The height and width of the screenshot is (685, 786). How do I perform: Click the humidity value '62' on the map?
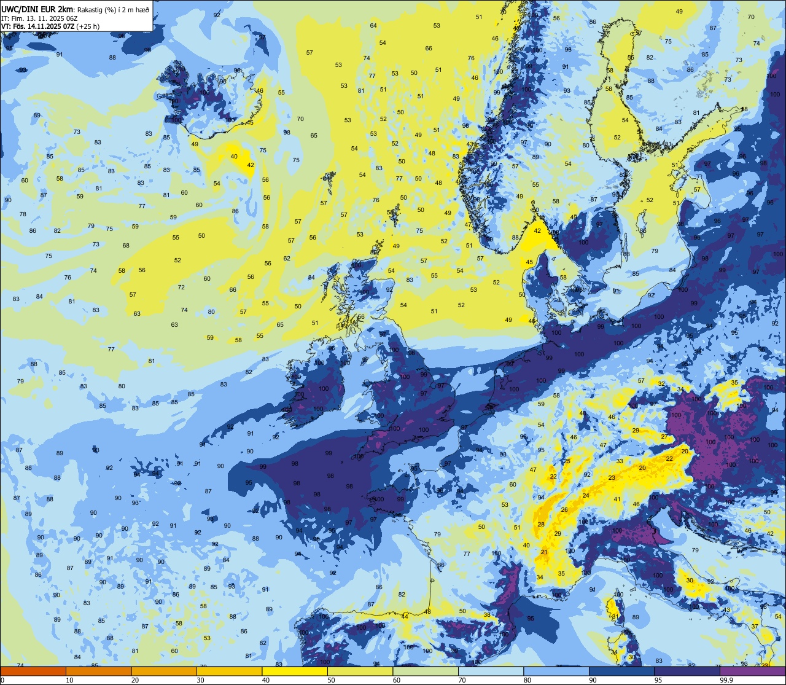coord(287,258)
